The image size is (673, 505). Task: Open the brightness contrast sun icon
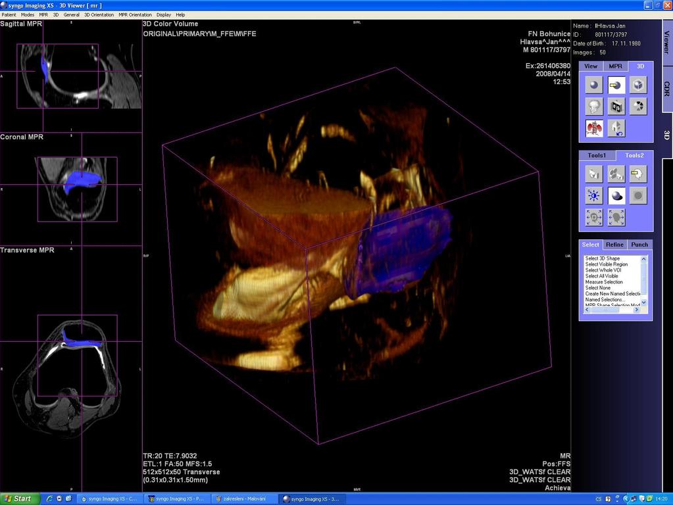click(x=594, y=196)
